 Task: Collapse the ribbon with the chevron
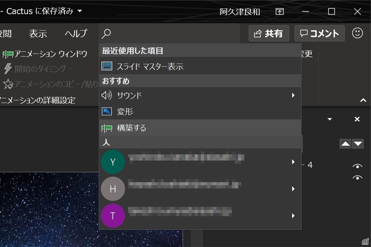pos(363,100)
